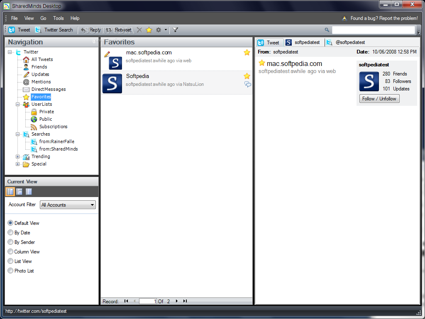
Task: Click the softpediatest profile avatar in detail pane
Action: (369, 81)
